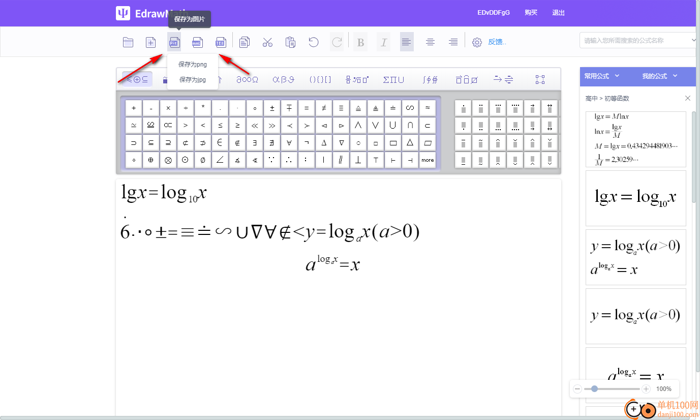Insert the less-than-or-equal ≤ symbol

tap(220, 125)
